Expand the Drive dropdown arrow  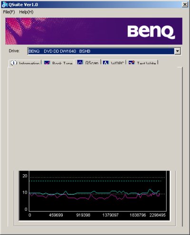point(178,51)
